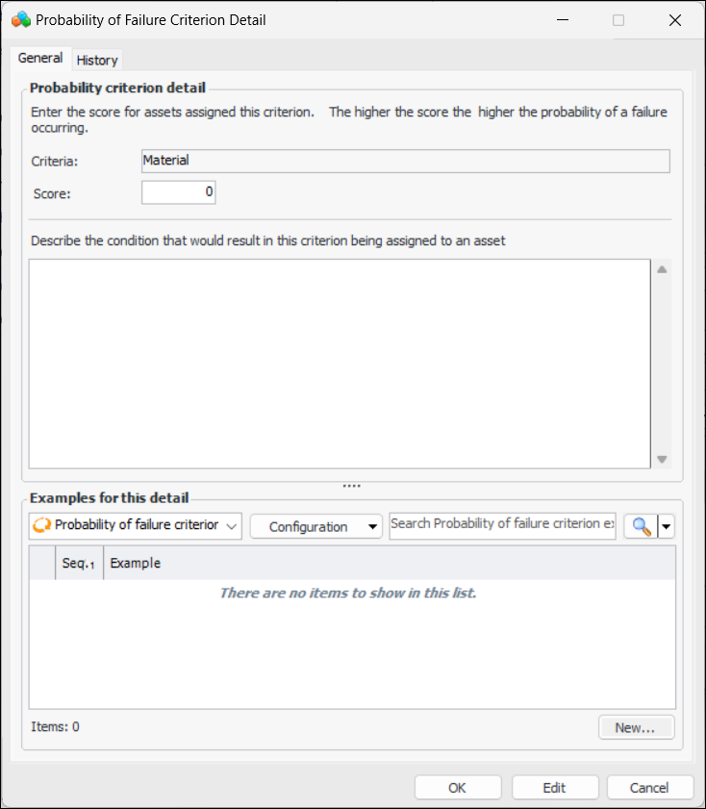
Task: Select the General tab
Action: [40, 59]
